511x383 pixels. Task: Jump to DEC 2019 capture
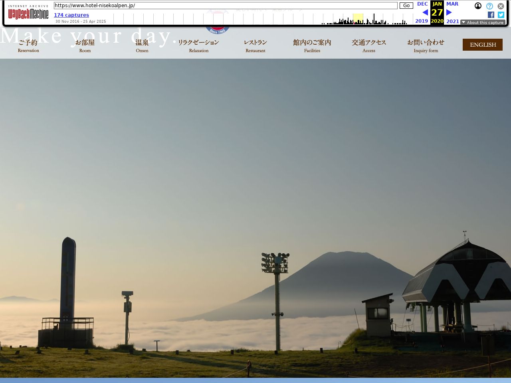tap(422, 4)
